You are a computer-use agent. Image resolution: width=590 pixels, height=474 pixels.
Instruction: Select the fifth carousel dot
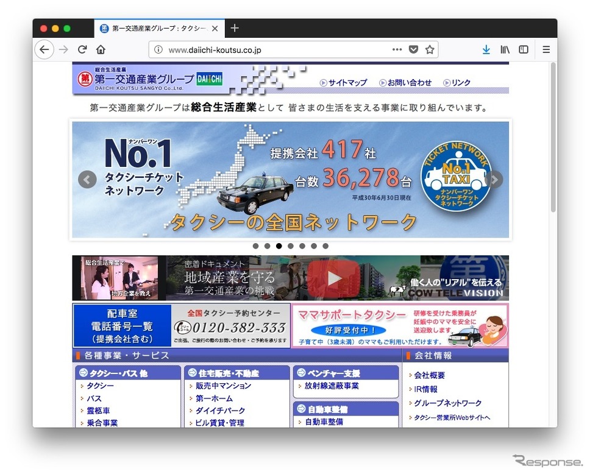point(302,246)
